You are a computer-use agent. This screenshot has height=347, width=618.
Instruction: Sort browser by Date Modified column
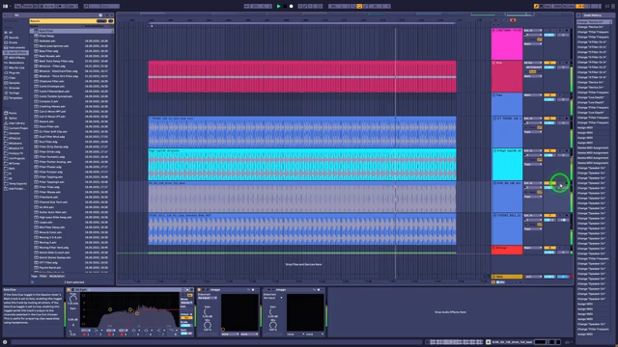pos(94,26)
